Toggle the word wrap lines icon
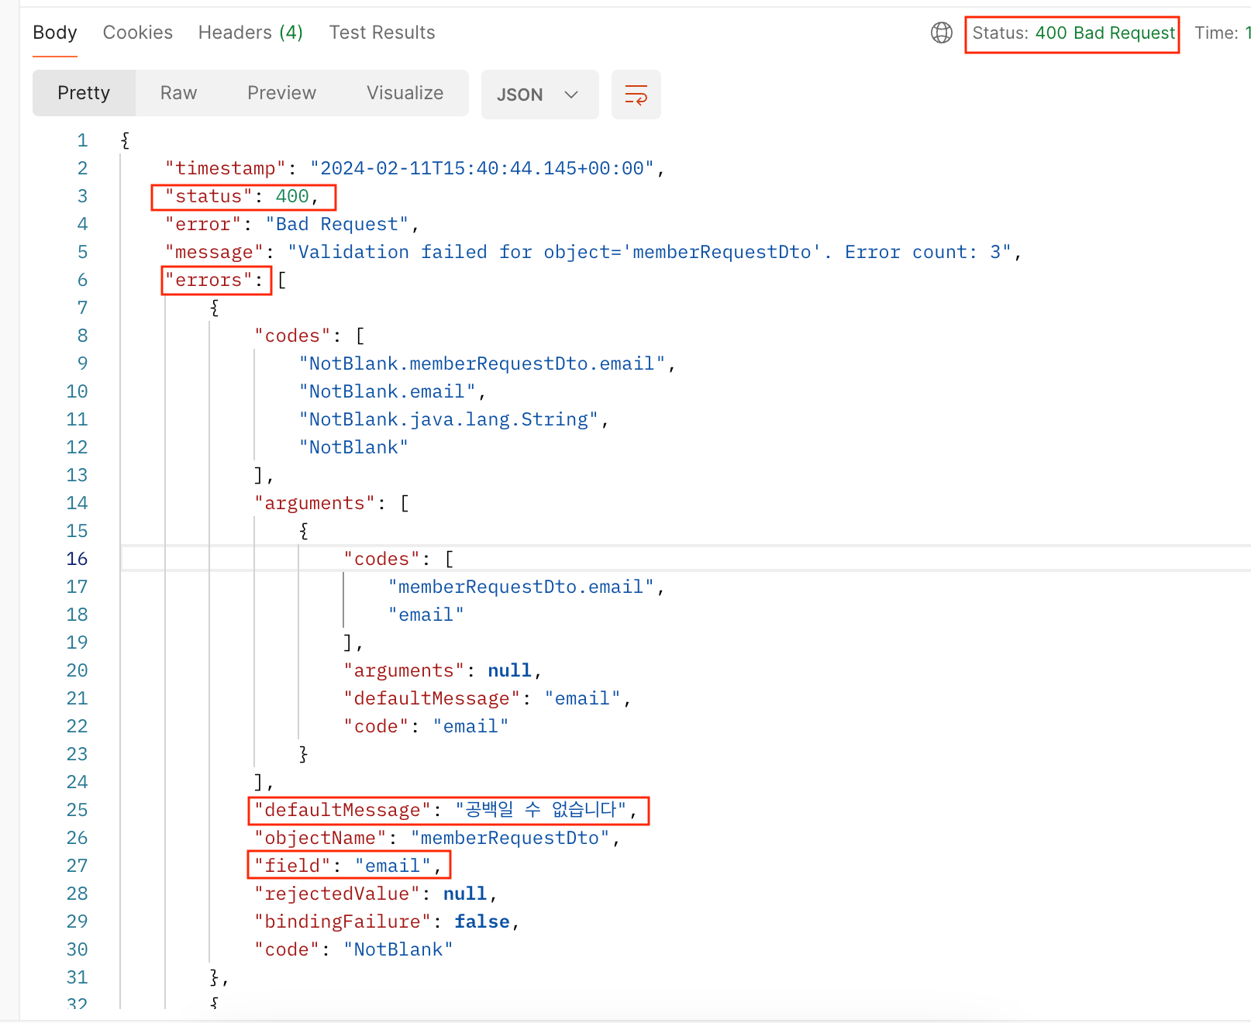This screenshot has width=1251, height=1023. (x=636, y=95)
